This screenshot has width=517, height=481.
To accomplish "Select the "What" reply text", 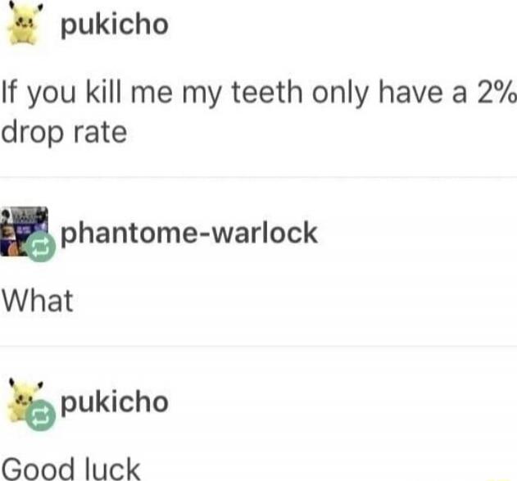I will (x=37, y=301).
